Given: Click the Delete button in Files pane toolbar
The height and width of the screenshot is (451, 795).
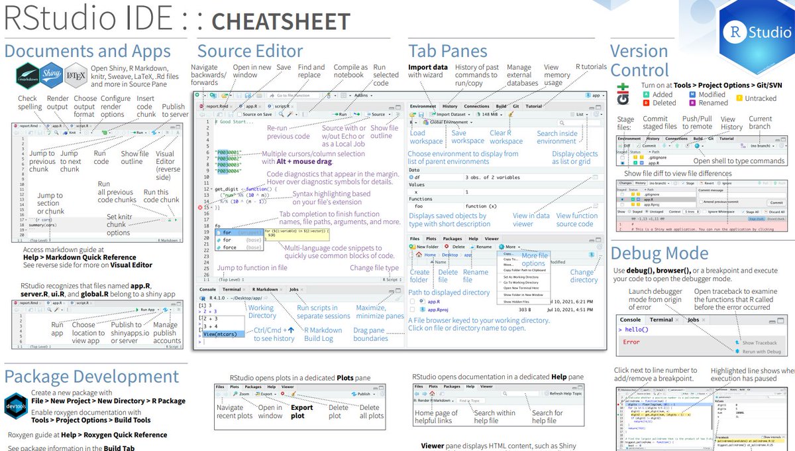Looking at the screenshot, I should click(x=455, y=247).
